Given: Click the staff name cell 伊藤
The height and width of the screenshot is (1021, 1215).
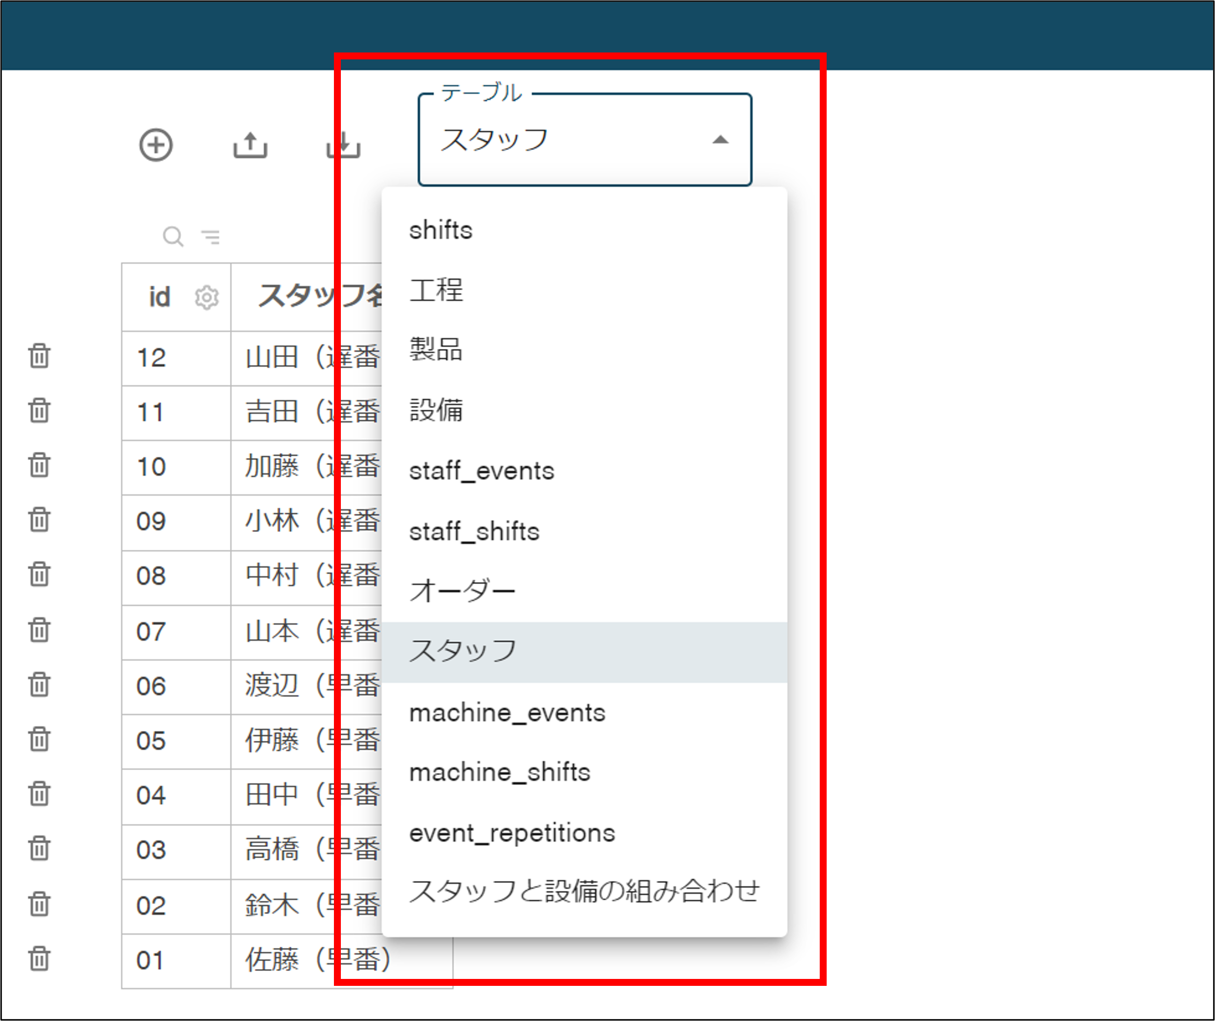Looking at the screenshot, I should coord(307,741).
